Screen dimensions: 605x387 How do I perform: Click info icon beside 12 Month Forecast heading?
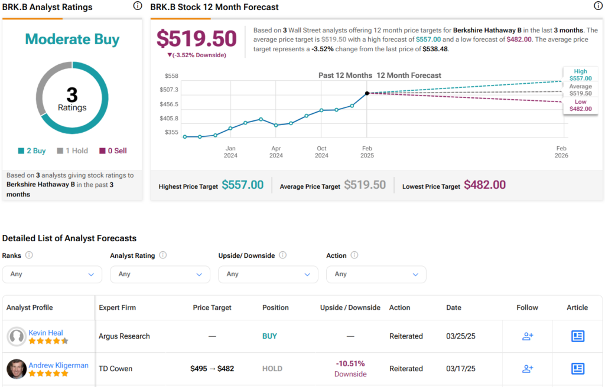597,6
